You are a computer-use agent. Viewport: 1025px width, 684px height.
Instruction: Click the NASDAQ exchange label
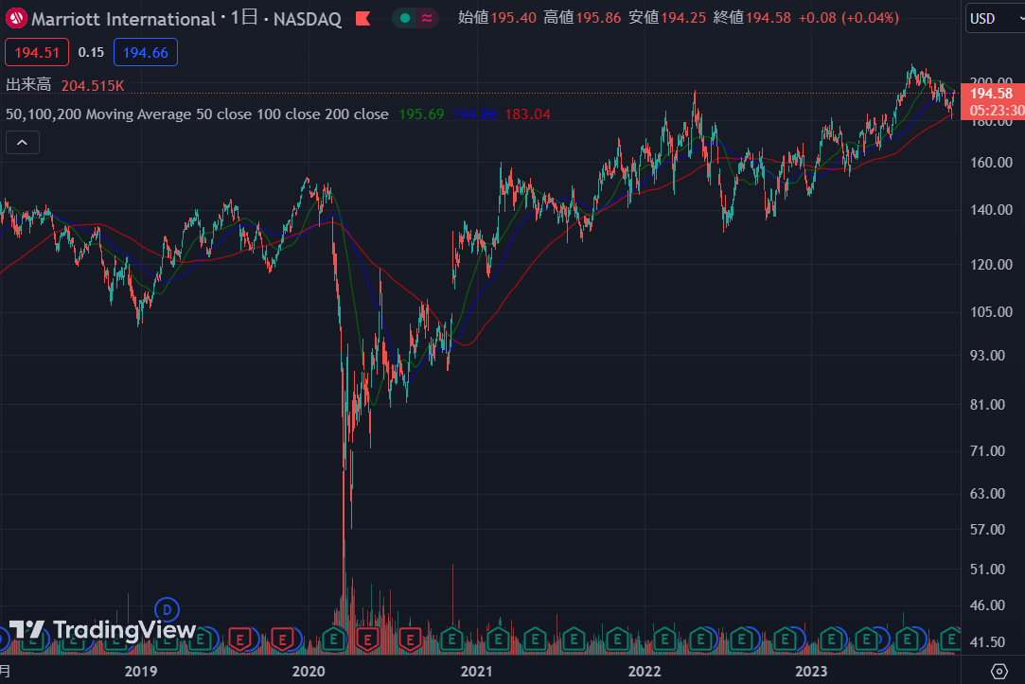tap(308, 19)
